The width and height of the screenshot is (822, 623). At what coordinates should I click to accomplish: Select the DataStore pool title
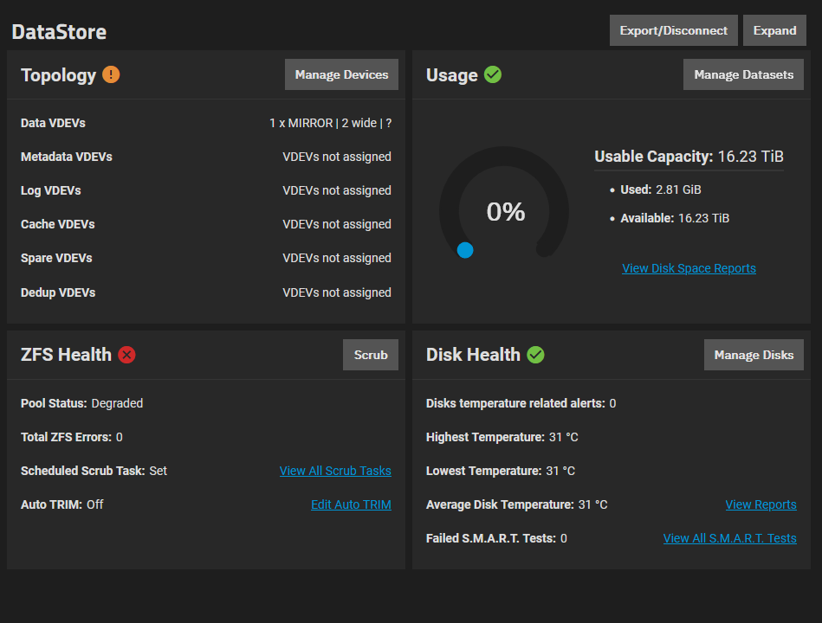pyautogui.click(x=59, y=32)
